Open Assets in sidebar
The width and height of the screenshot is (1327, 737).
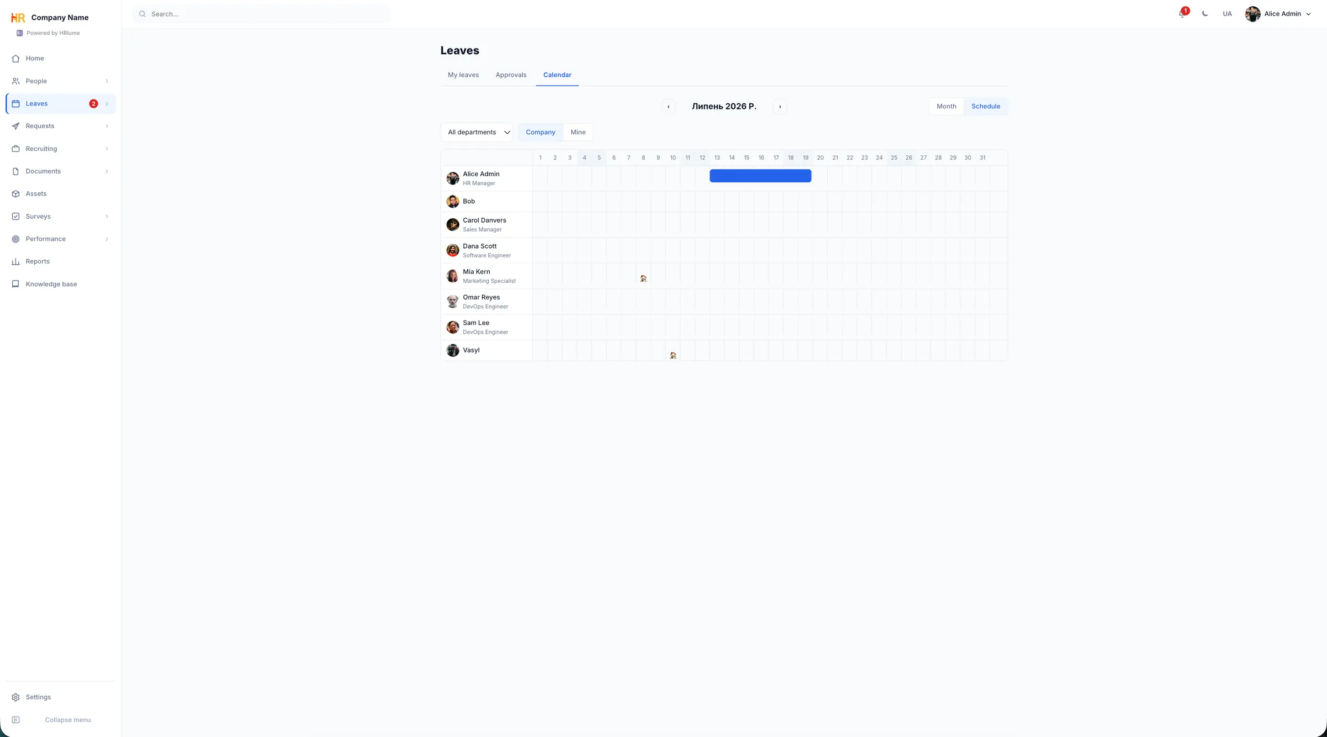pos(61,194)
